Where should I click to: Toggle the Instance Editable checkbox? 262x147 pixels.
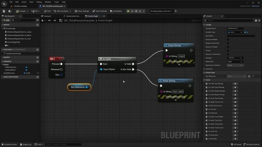tap(228, 40)
